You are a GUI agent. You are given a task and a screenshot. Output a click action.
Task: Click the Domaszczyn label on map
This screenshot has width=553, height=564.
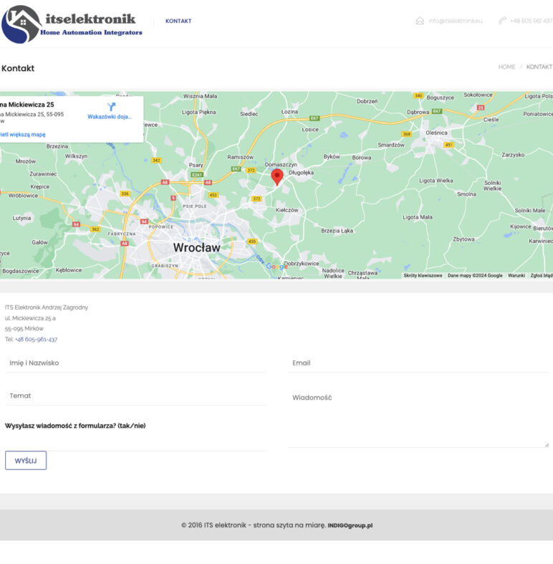(281, 164)
